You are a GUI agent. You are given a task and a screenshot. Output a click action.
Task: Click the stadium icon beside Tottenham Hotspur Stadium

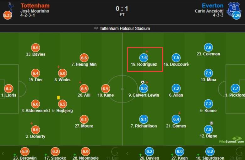point(96,28)
